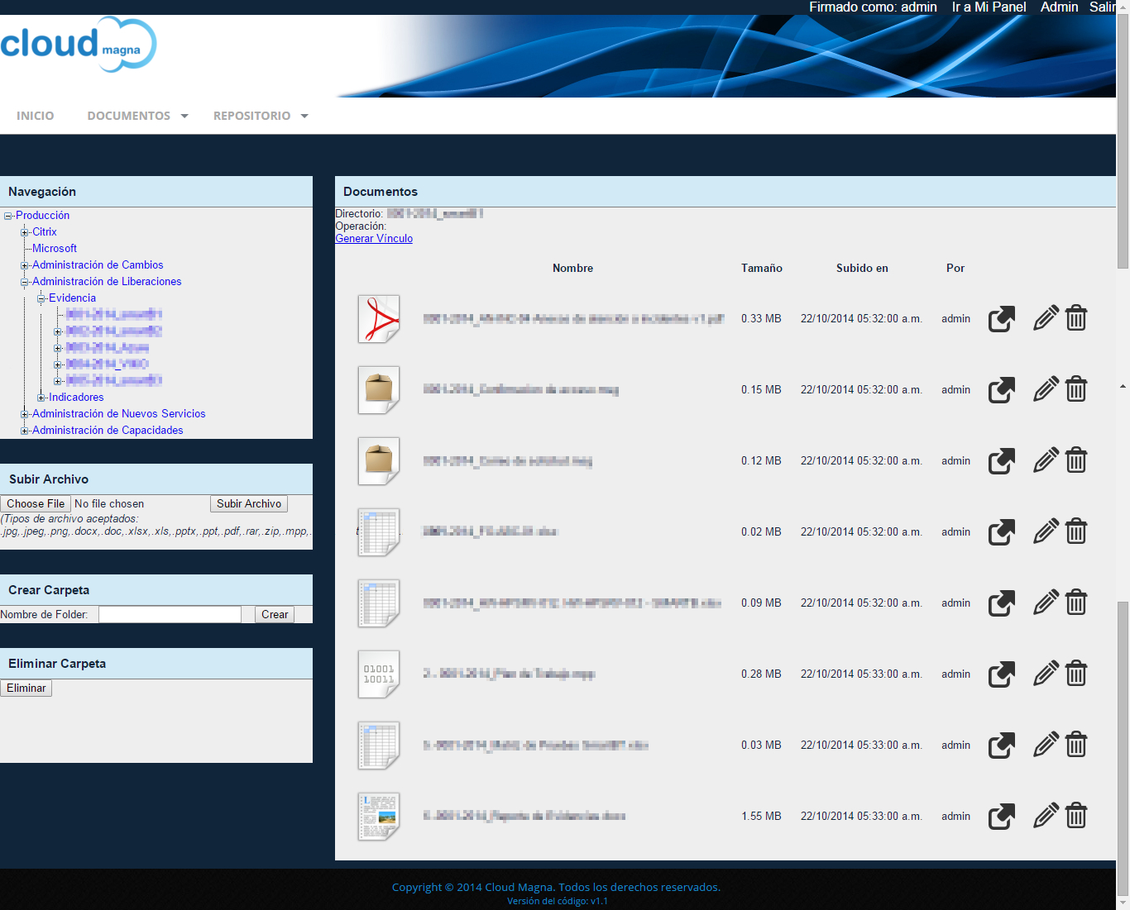
Task: Click the share icon for the PDF file row
Action: tap(1001, 319)
